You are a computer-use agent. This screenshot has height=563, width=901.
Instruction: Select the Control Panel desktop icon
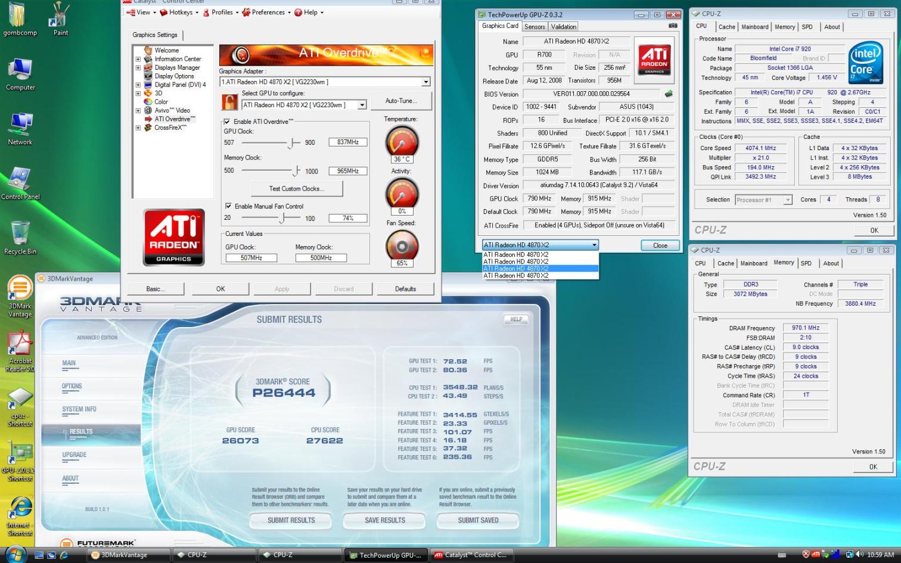pos(20,183)
